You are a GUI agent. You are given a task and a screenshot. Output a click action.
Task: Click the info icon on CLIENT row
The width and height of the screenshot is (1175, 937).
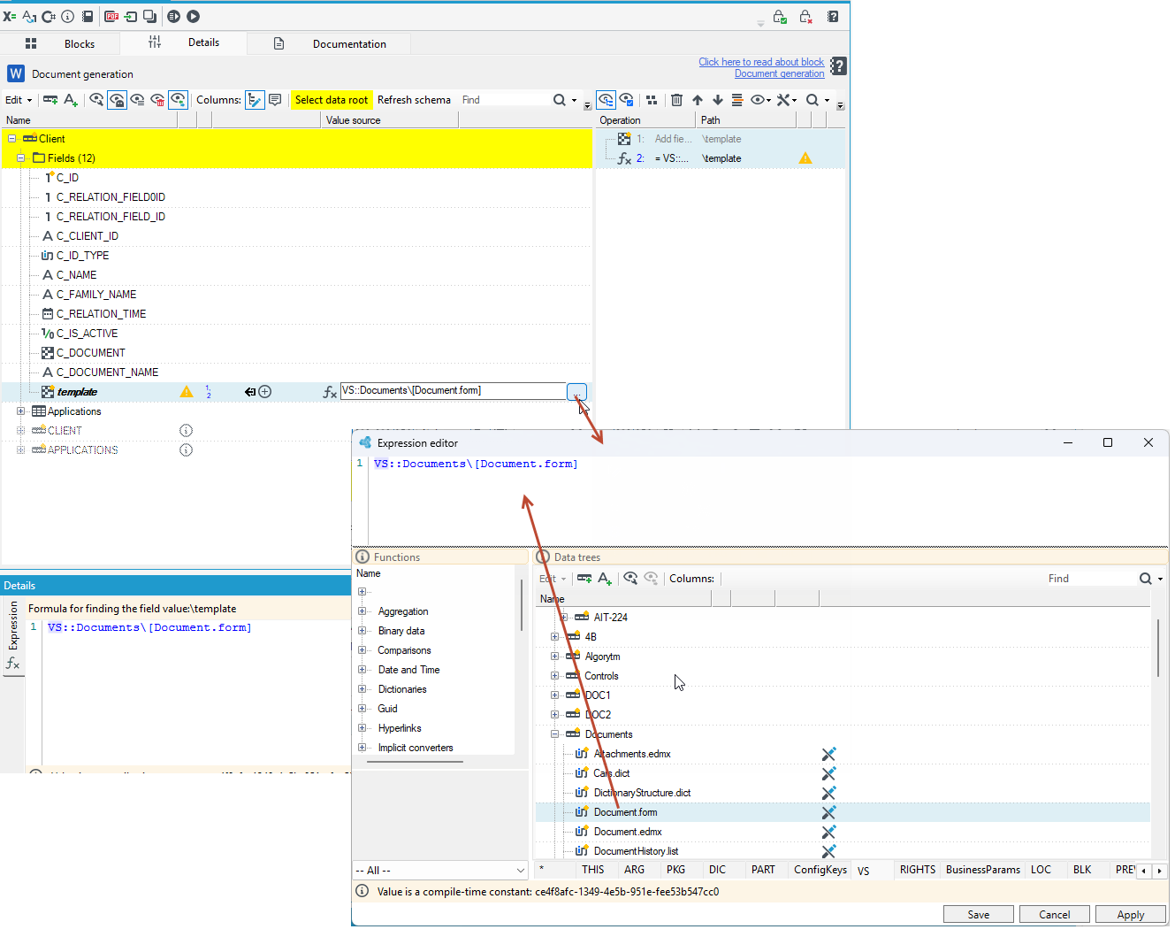186,431
